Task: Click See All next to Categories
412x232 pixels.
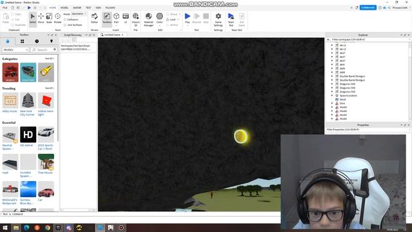Action: click(50, 59)
